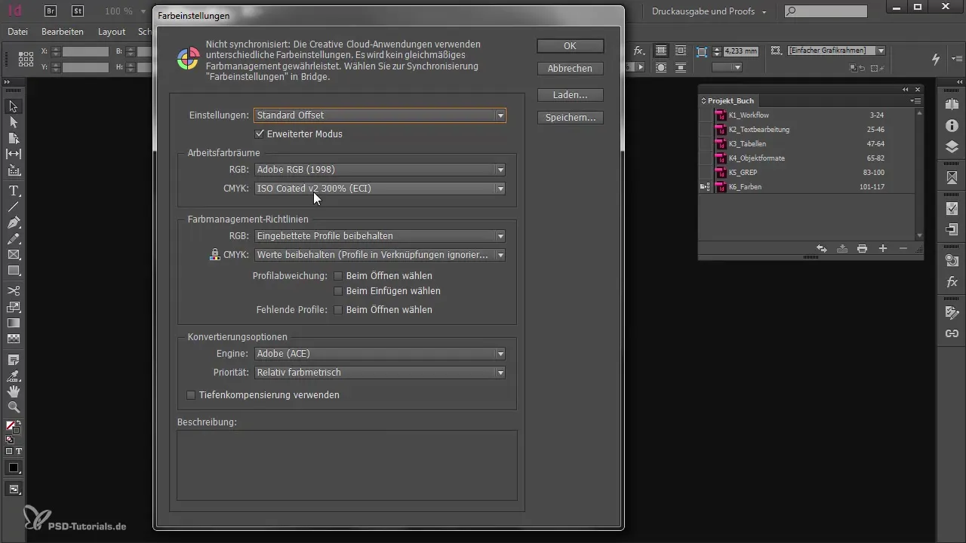Select the Pen tool

pyautogui.click(x=14, y=222)
